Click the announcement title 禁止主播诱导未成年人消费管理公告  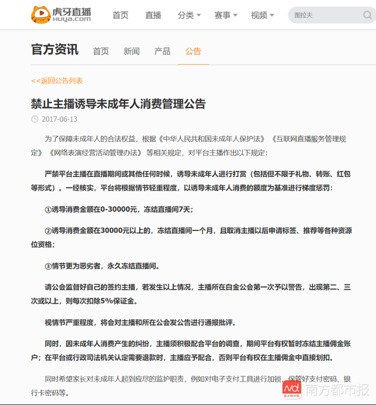(118, 104)
